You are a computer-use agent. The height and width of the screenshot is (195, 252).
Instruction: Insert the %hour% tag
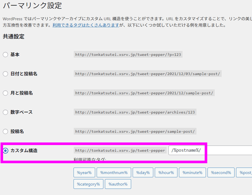coord(166,172)
